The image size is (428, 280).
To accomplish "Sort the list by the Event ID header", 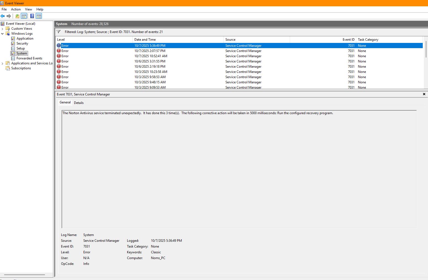I will (348, 40).
